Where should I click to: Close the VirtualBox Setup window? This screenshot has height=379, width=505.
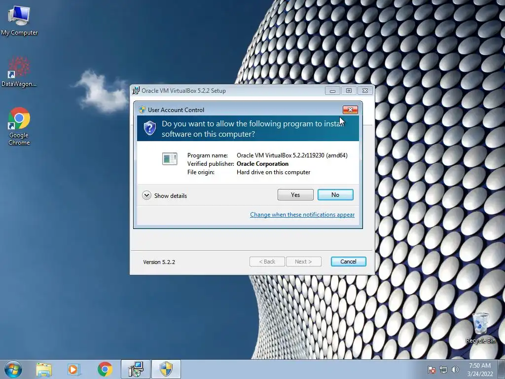tap(365, 91)
